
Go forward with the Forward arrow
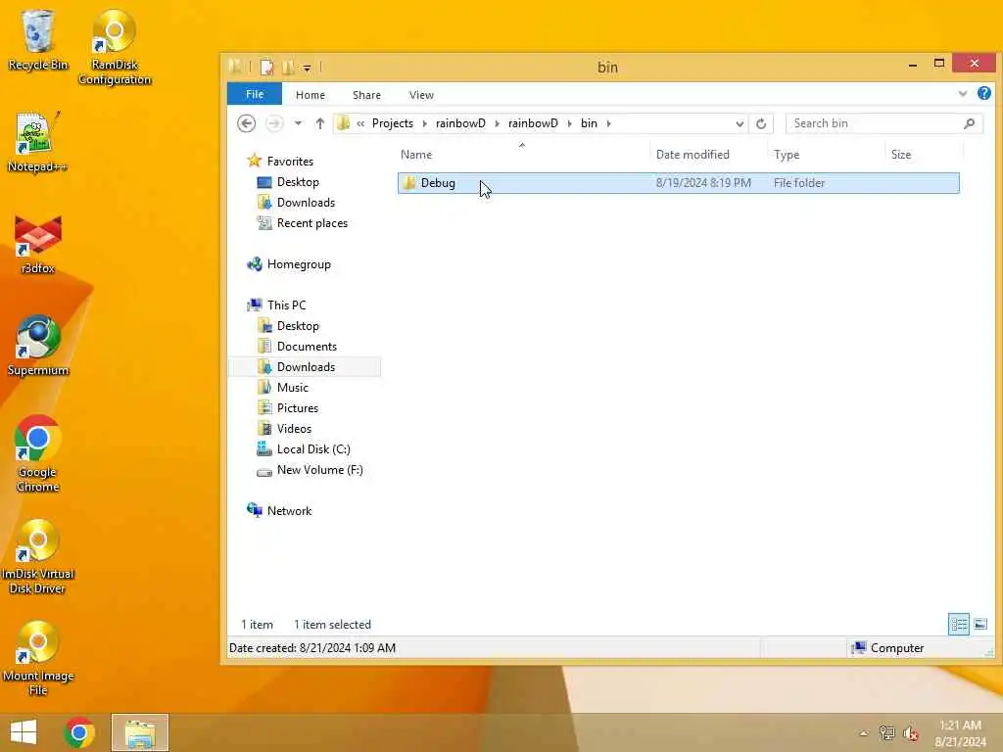274,123
